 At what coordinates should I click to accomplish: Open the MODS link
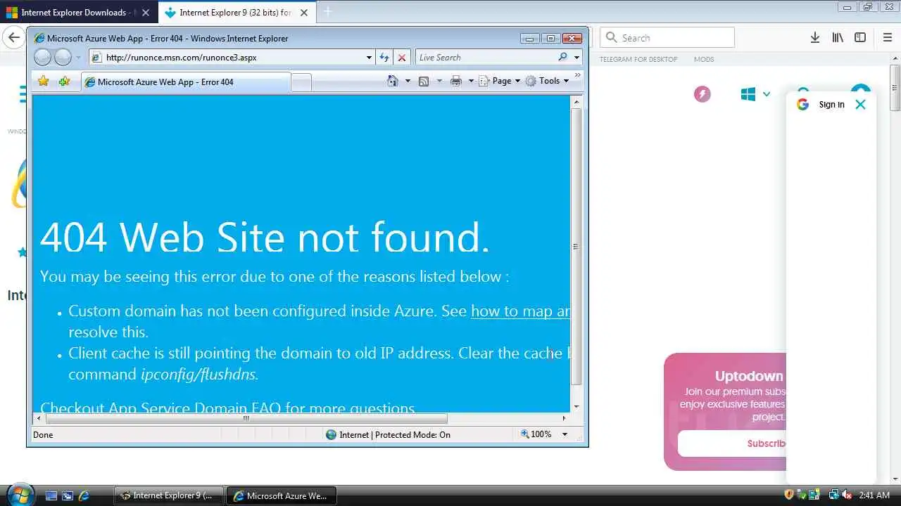[704, 60]
